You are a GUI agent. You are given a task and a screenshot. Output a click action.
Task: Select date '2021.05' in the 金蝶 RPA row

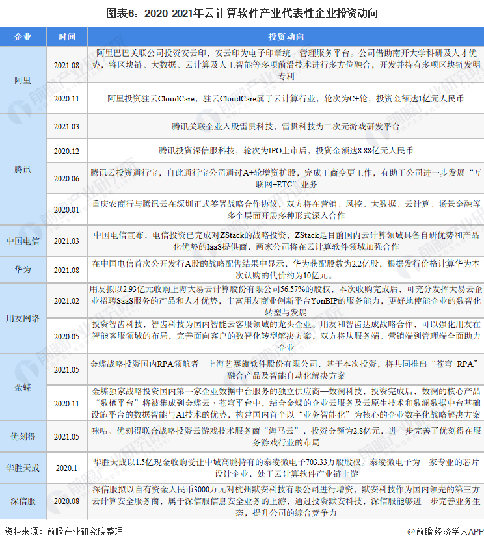pyautogui.click(x=66, y=369)
